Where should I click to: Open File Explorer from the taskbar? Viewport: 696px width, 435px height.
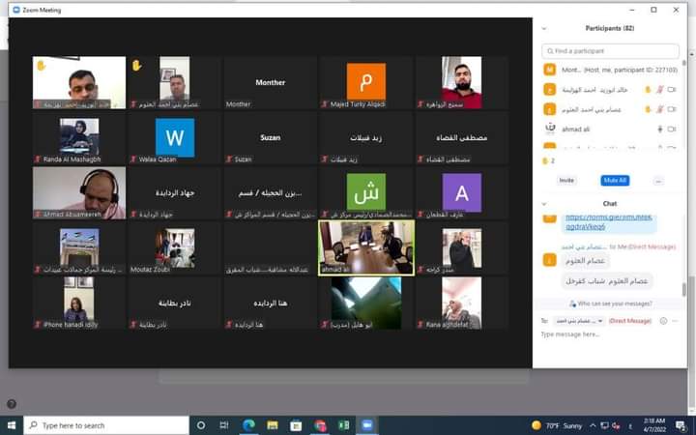tap(271, 425)
